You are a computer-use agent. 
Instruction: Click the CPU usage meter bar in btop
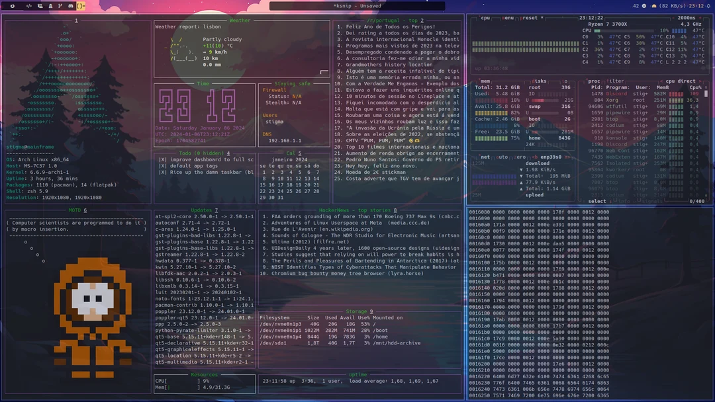click(622, 30)
